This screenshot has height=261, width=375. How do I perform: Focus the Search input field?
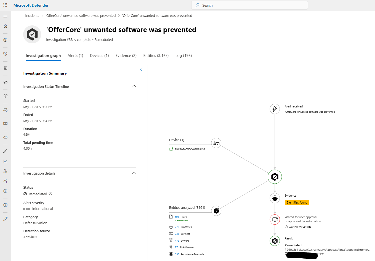pos(249,5)
